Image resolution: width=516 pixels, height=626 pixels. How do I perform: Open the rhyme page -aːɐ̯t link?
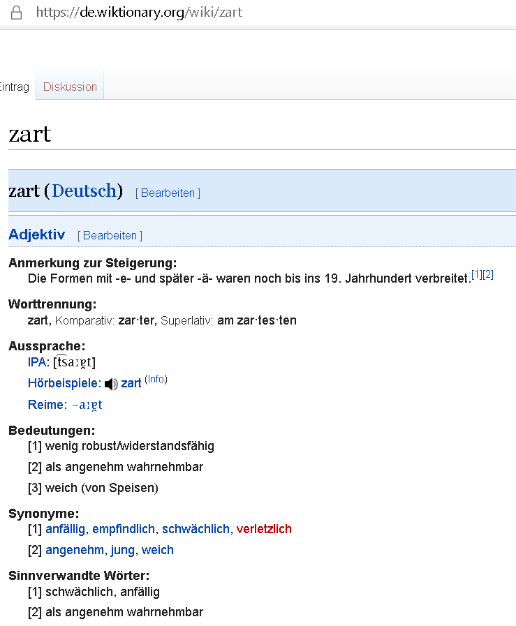tap(87, 405)
